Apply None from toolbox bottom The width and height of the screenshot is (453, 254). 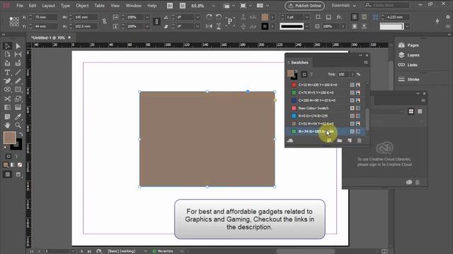pos(20,164)
